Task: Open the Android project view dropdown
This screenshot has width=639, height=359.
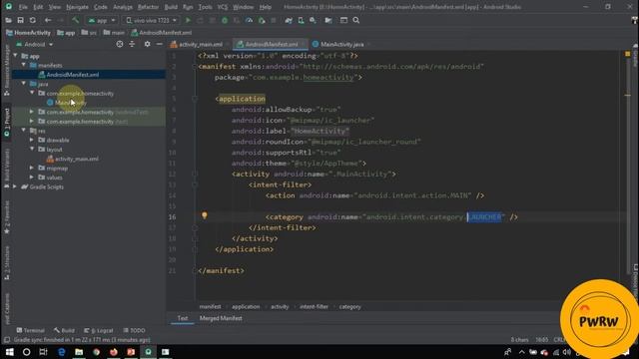Action: pyautogui.click(x=35, y=44)
